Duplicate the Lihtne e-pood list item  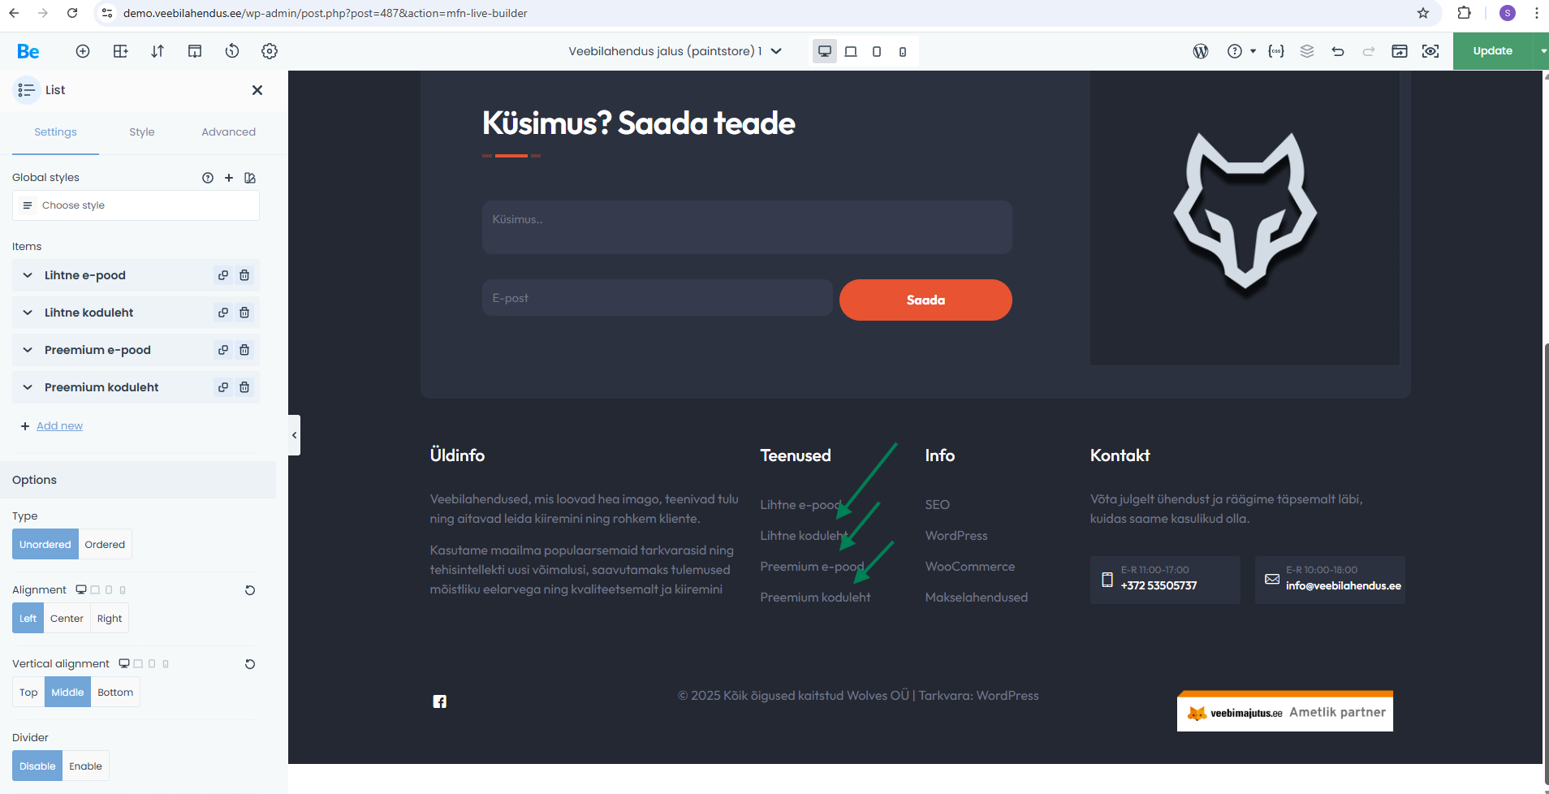[222, 275]
